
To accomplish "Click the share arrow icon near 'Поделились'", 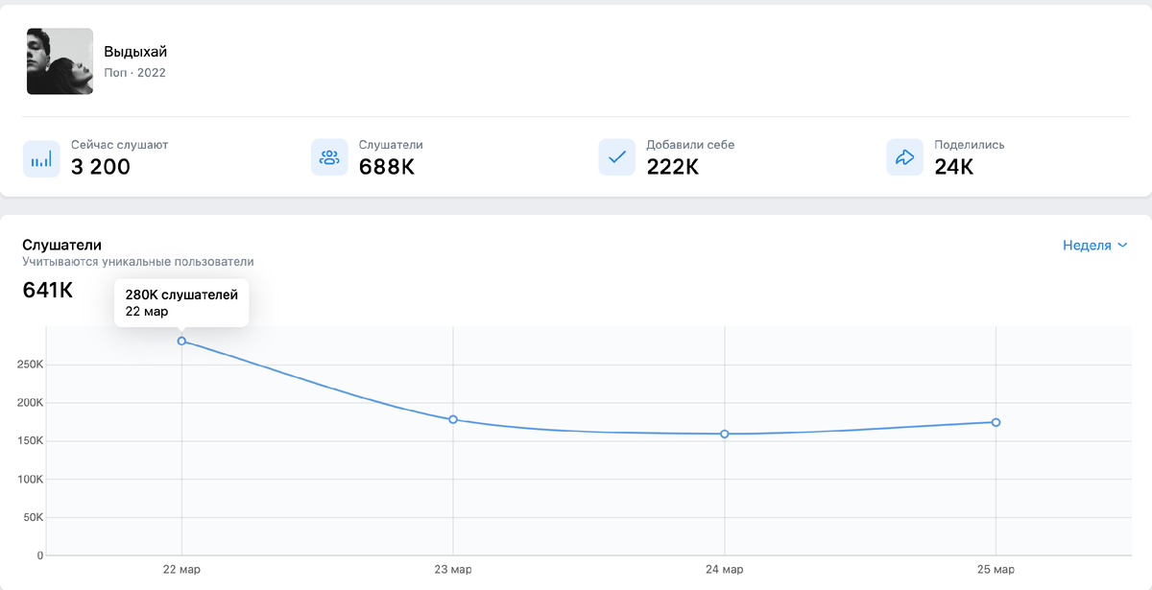I will click(904, 157).
